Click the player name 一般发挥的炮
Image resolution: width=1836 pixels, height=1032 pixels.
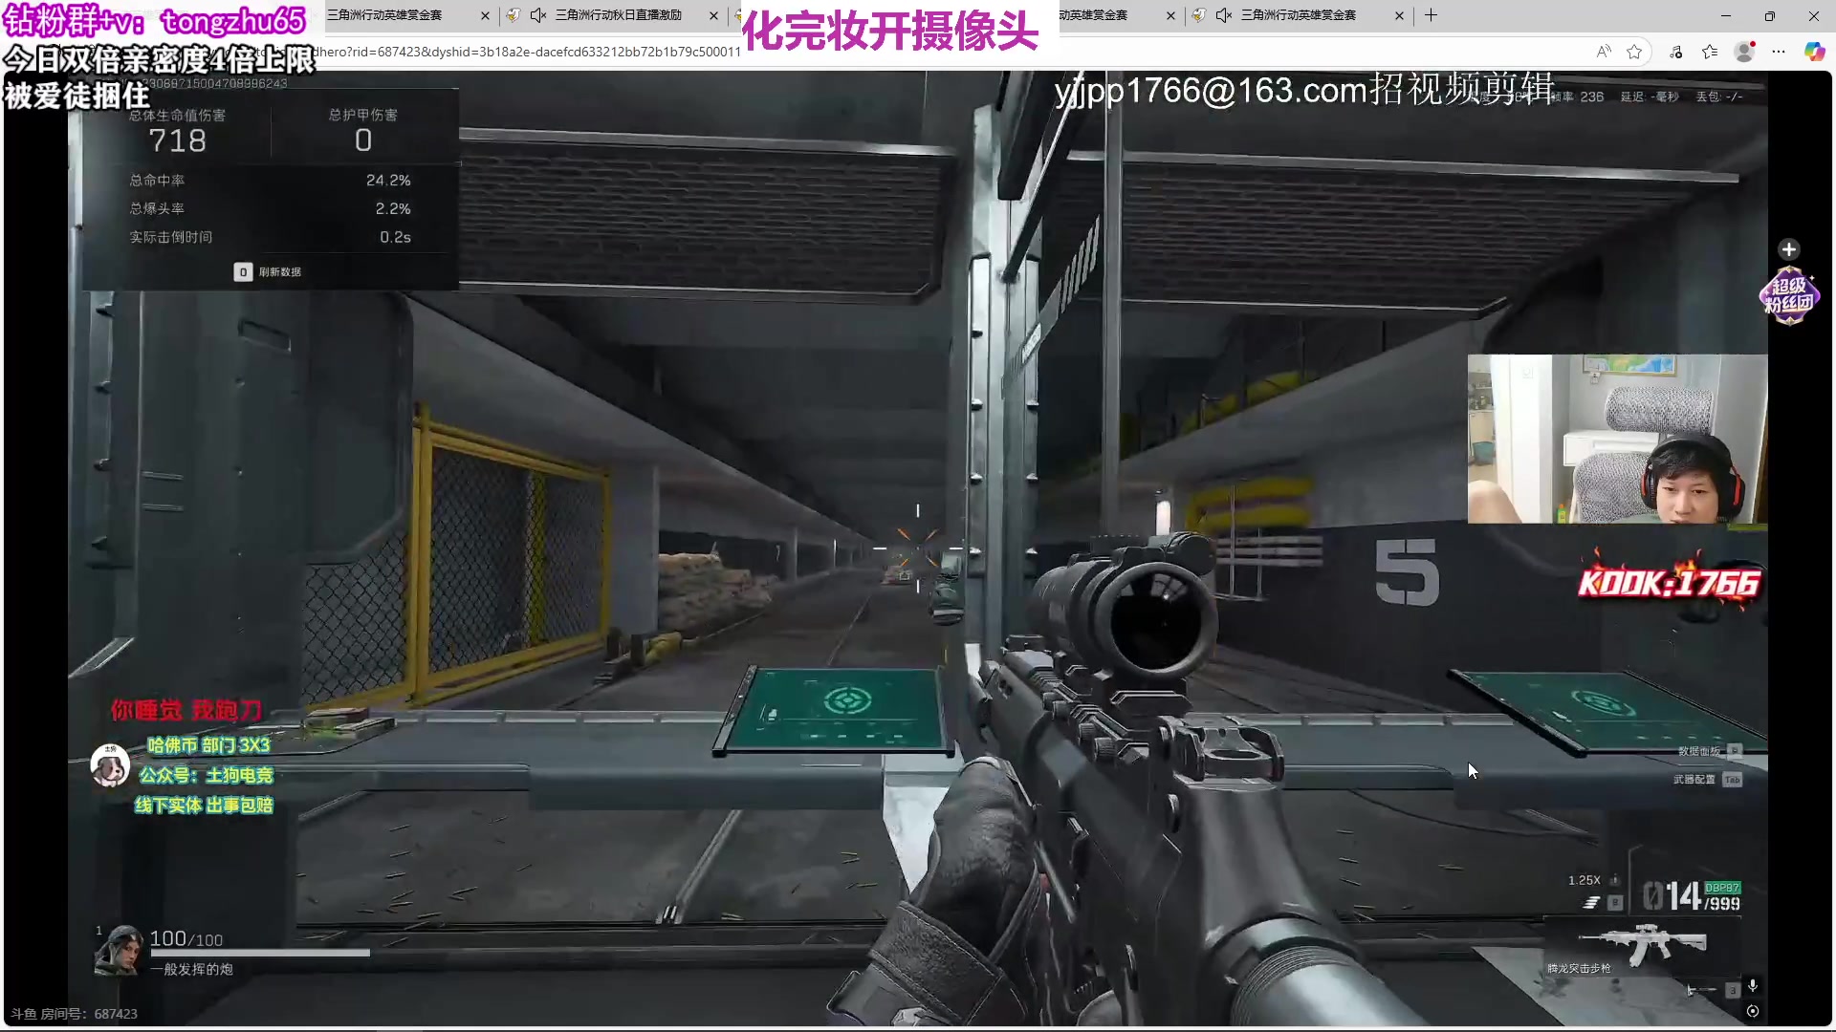(x=191, y=969)
